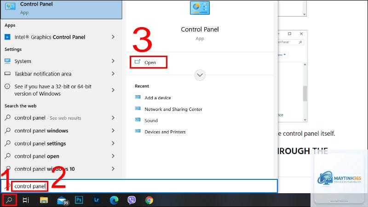This screenshot has height=207, width=368.
Task: Click the Network and Sharing Center icon
Action: tap(138, 109)
